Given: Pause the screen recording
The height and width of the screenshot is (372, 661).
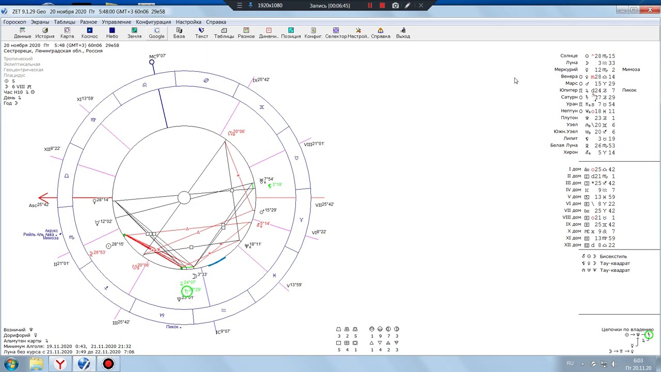Looking at the screenshot, I should pyautogui.click(x=370, y=5).
